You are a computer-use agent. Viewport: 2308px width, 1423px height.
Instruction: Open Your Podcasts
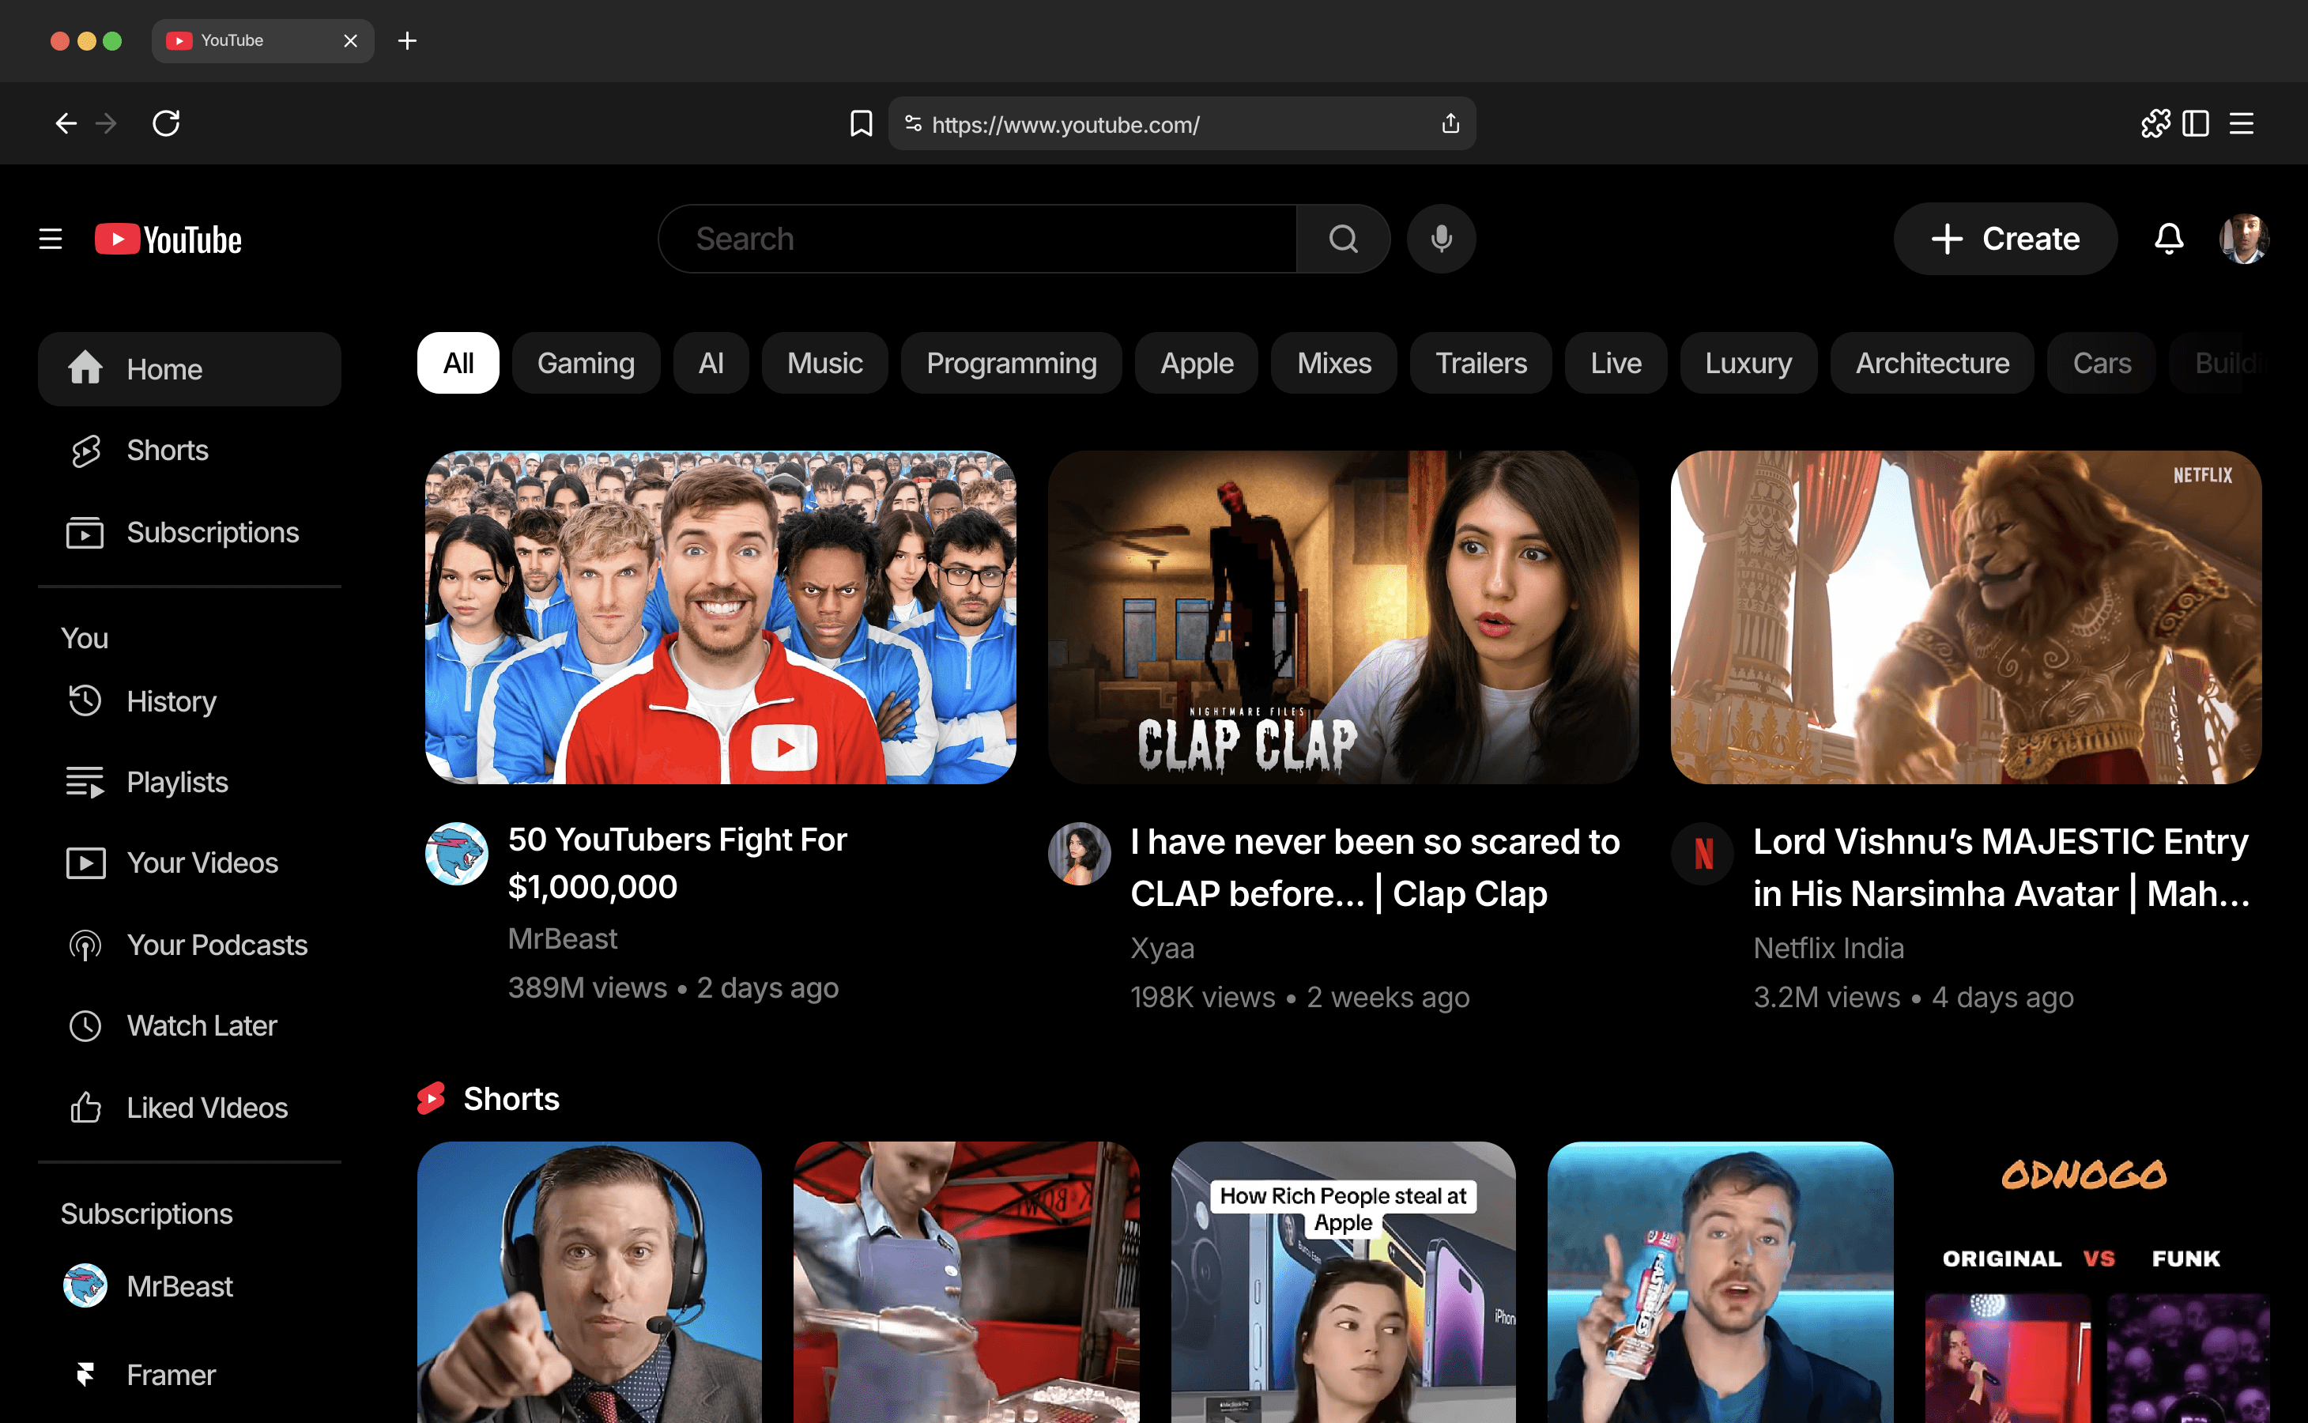189,945
